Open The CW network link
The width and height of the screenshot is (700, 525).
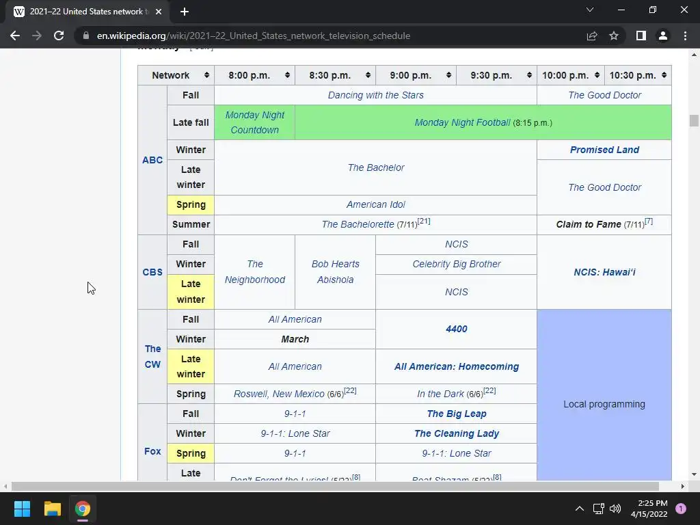(x=152, y=356)
